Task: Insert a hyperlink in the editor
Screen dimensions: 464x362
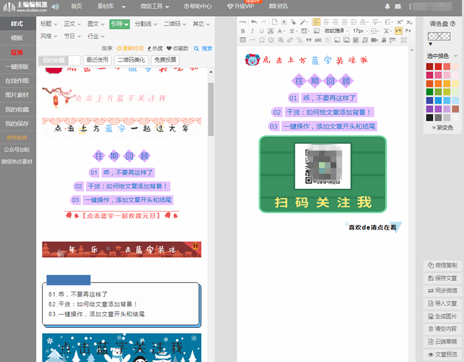Action: 290,40
